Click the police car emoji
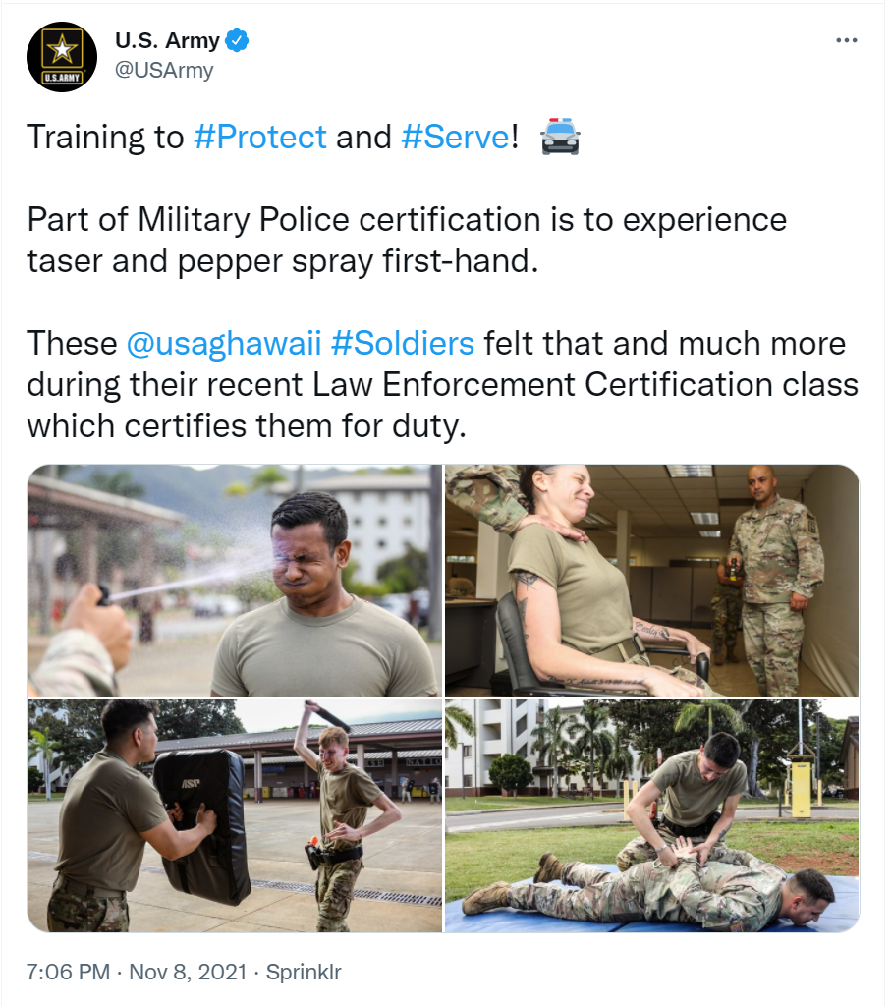This screenshot has height=1006, width=891. [560, 137]
